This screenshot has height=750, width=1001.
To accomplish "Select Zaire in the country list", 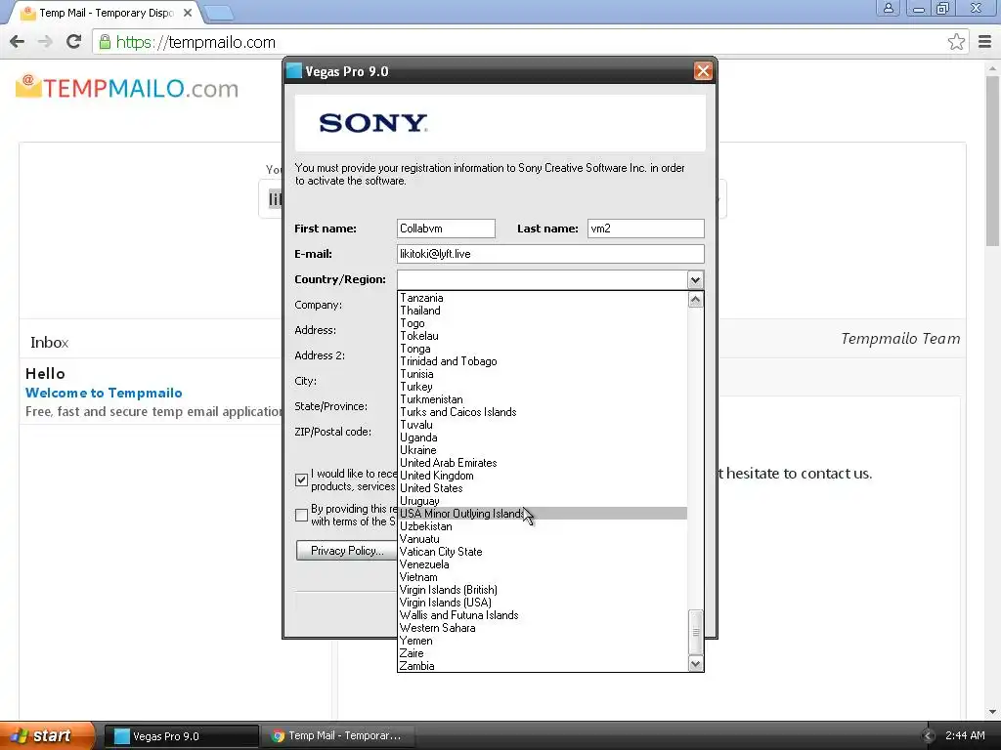I will pos(542,653).
